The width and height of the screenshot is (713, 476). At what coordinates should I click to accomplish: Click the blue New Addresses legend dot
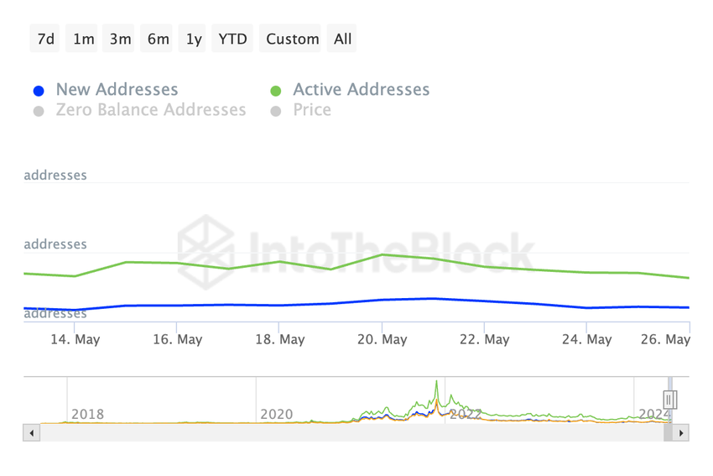point(39,91)
